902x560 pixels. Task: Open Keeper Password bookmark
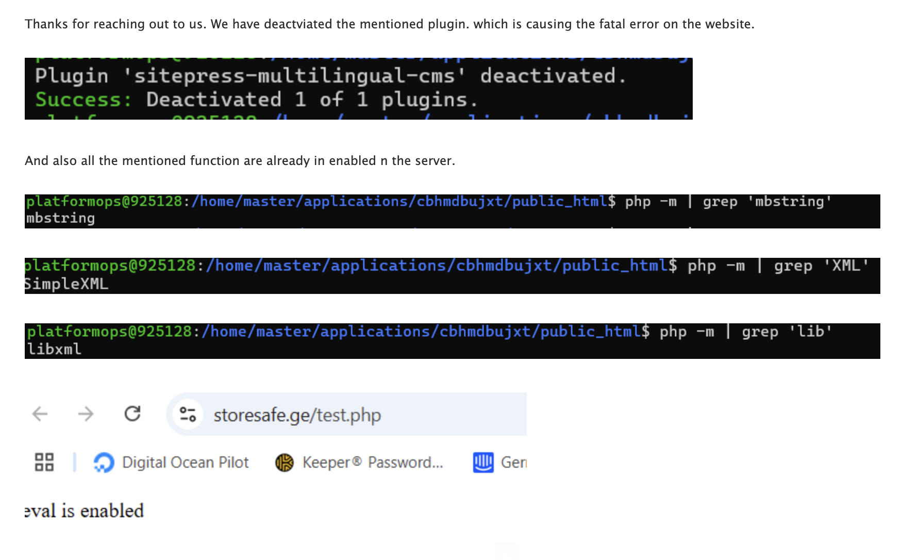(359, 463)
